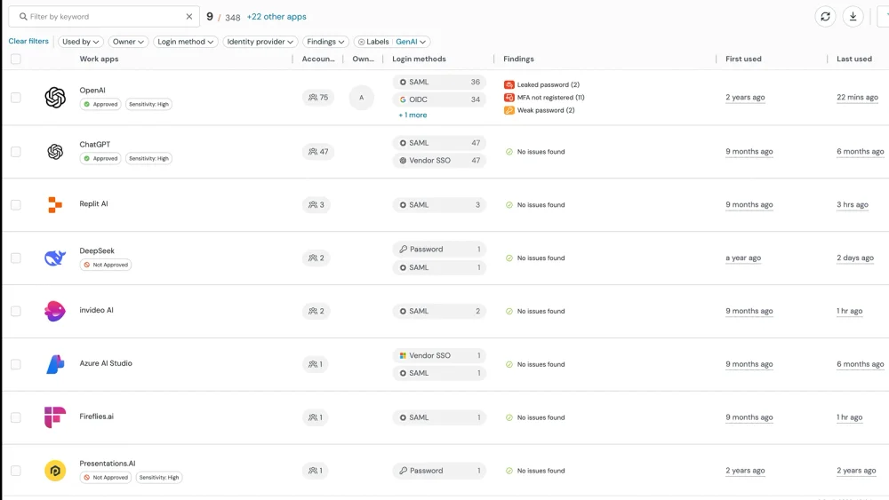
Task: Sort by Last used column header
Action: [854, 59]
